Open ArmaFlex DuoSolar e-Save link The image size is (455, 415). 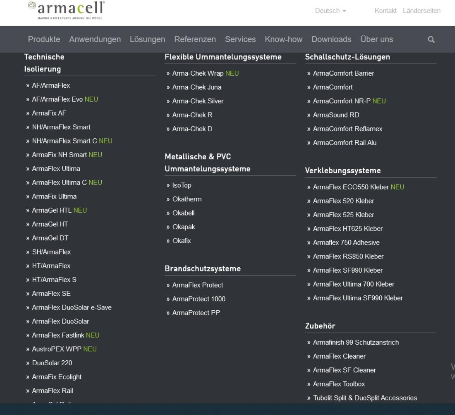click(72, 307)
